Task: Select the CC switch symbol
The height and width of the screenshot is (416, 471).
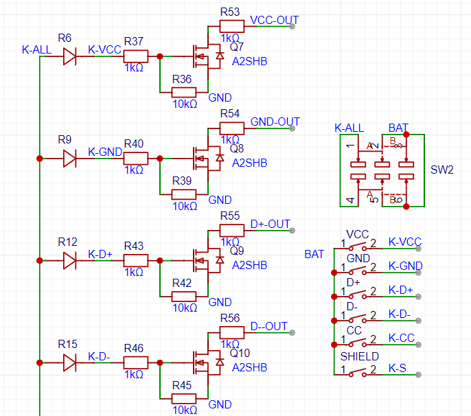Action: 358,344
